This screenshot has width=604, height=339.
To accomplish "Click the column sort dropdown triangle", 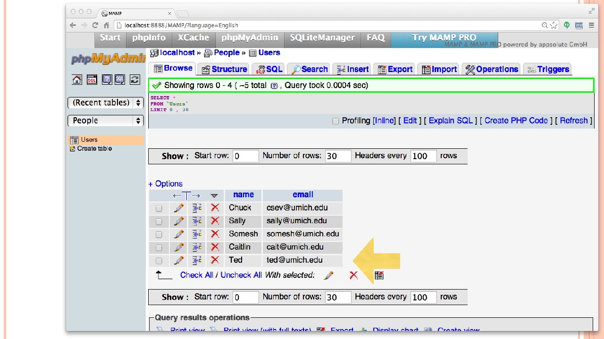I will point(214,196).
